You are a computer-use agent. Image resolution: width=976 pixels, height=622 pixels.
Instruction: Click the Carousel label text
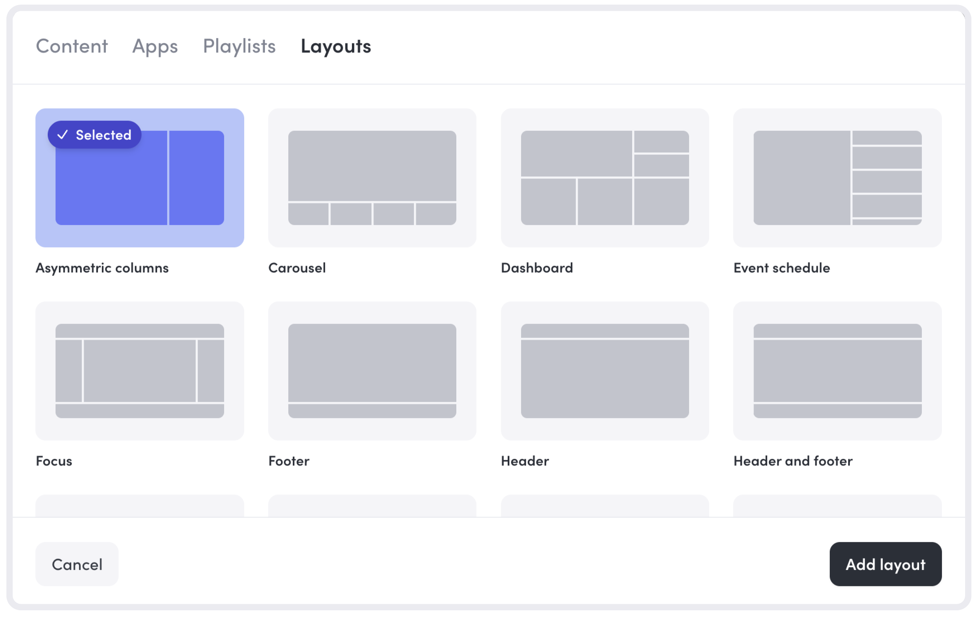tap(297, 268)
